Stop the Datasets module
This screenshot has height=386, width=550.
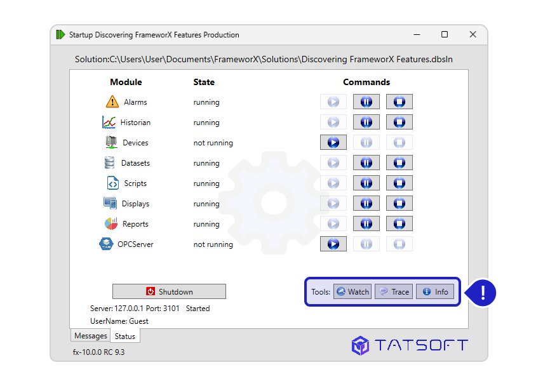[x=399, y=163]
